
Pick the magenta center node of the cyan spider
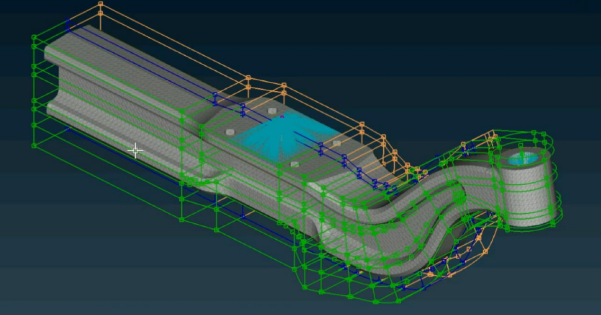coord(282,116)
